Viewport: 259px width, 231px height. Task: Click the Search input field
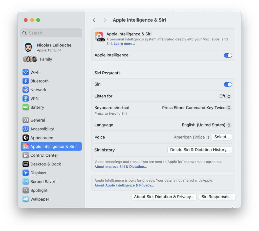[x=51, y=33]
